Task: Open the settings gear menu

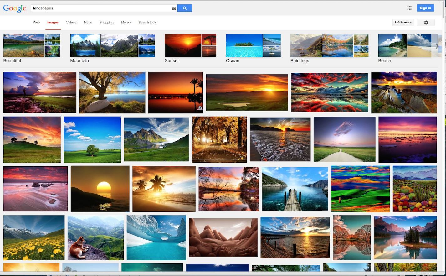Action: [426, 23]
